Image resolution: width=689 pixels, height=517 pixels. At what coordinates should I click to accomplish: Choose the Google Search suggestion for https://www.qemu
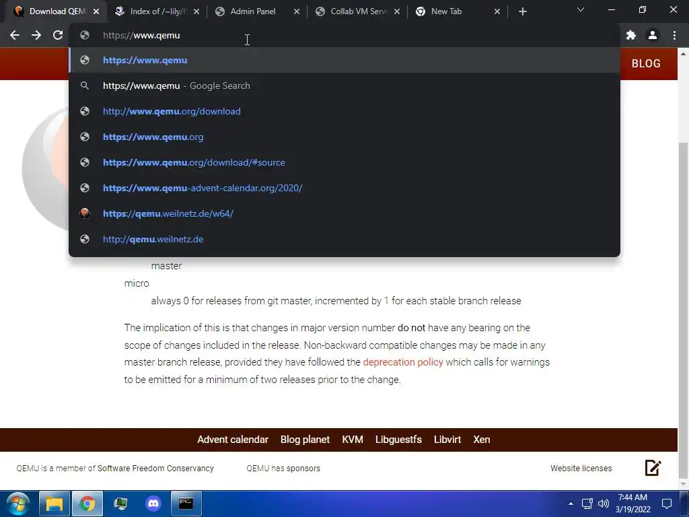[344, 85]
